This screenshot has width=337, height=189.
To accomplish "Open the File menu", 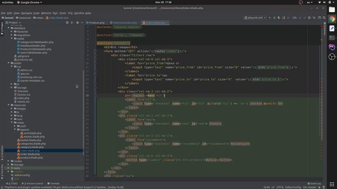I will click(x=3, y=13).
